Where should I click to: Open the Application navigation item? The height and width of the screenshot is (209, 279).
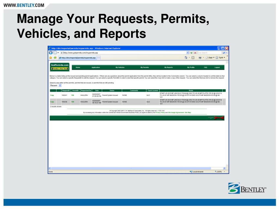(x=96, y=67)
